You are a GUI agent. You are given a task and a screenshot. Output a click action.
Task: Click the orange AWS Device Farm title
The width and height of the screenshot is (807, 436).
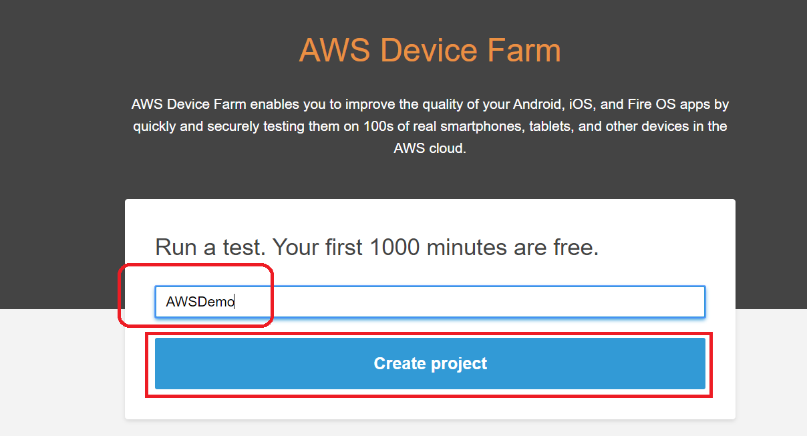pos(430,50)
